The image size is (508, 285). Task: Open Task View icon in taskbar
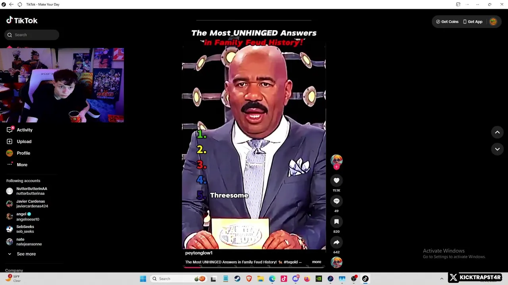214,279
